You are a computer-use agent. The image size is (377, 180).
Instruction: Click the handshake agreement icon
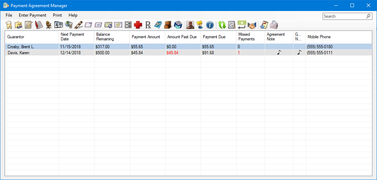[x=252, y=25]
